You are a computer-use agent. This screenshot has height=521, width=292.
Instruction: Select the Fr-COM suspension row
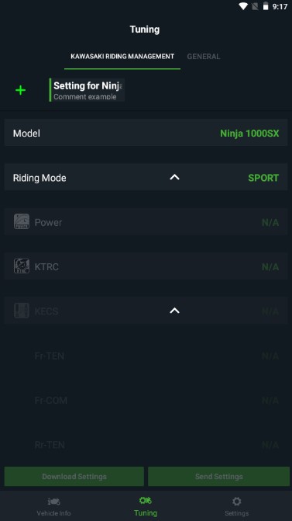tap(146, 401)
